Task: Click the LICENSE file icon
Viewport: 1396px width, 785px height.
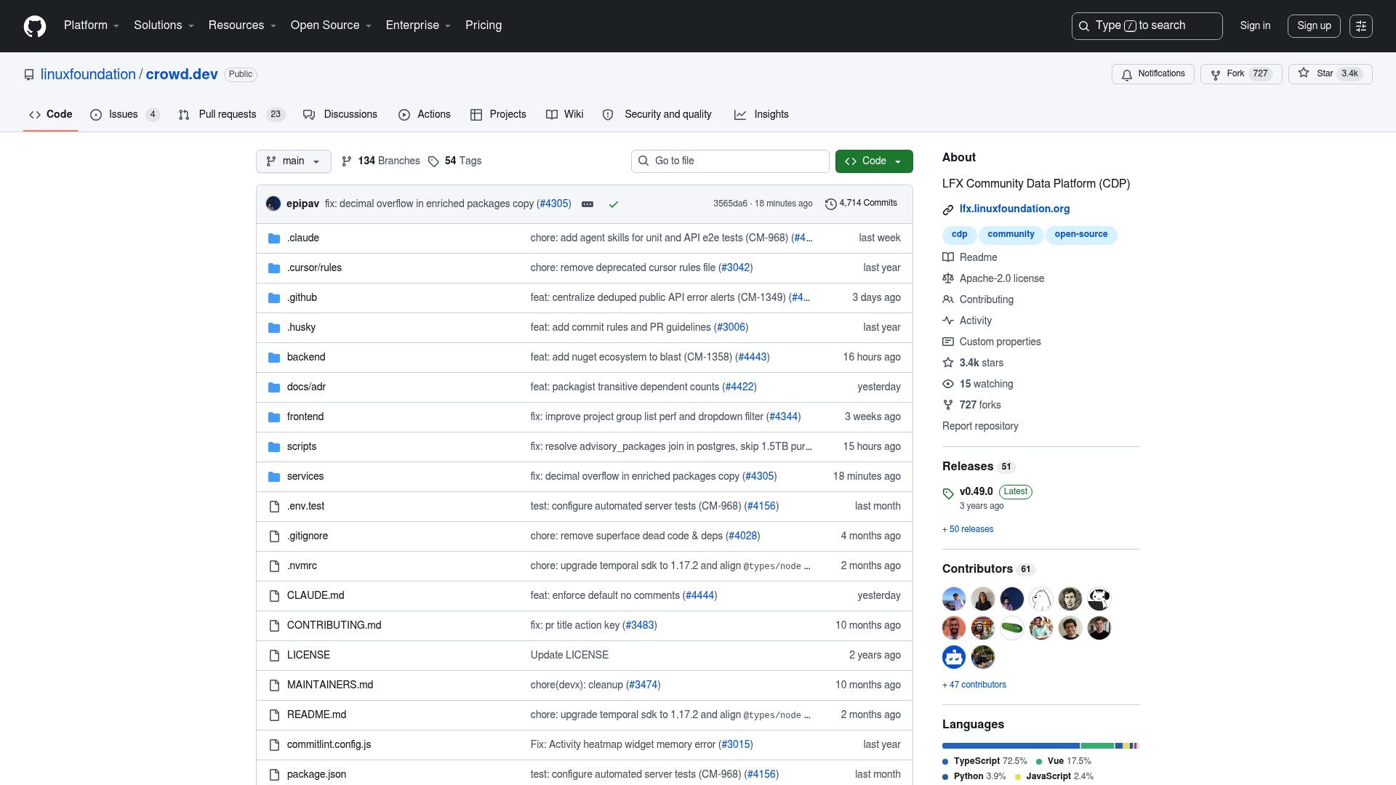Action: tap(274, 656)
